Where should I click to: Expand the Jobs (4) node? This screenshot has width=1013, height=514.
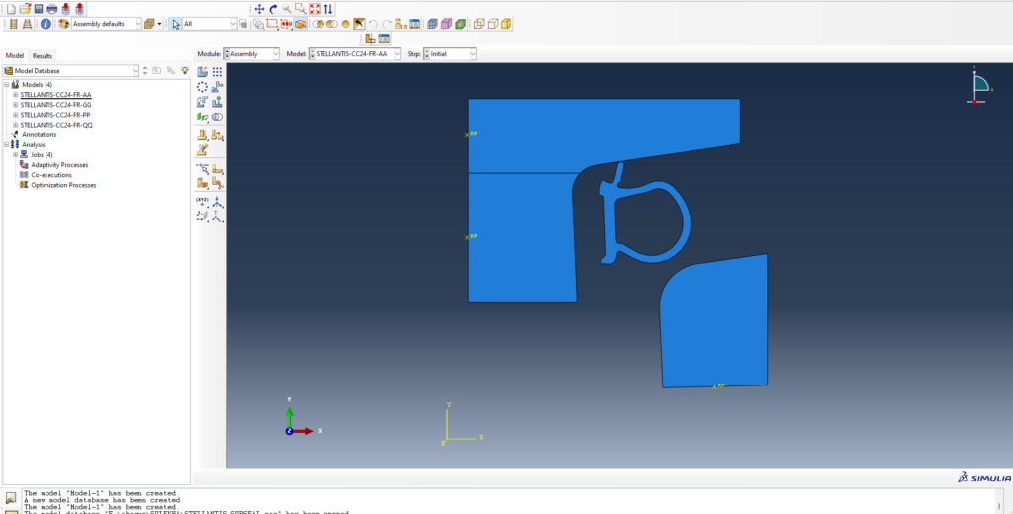coord(16,155)
